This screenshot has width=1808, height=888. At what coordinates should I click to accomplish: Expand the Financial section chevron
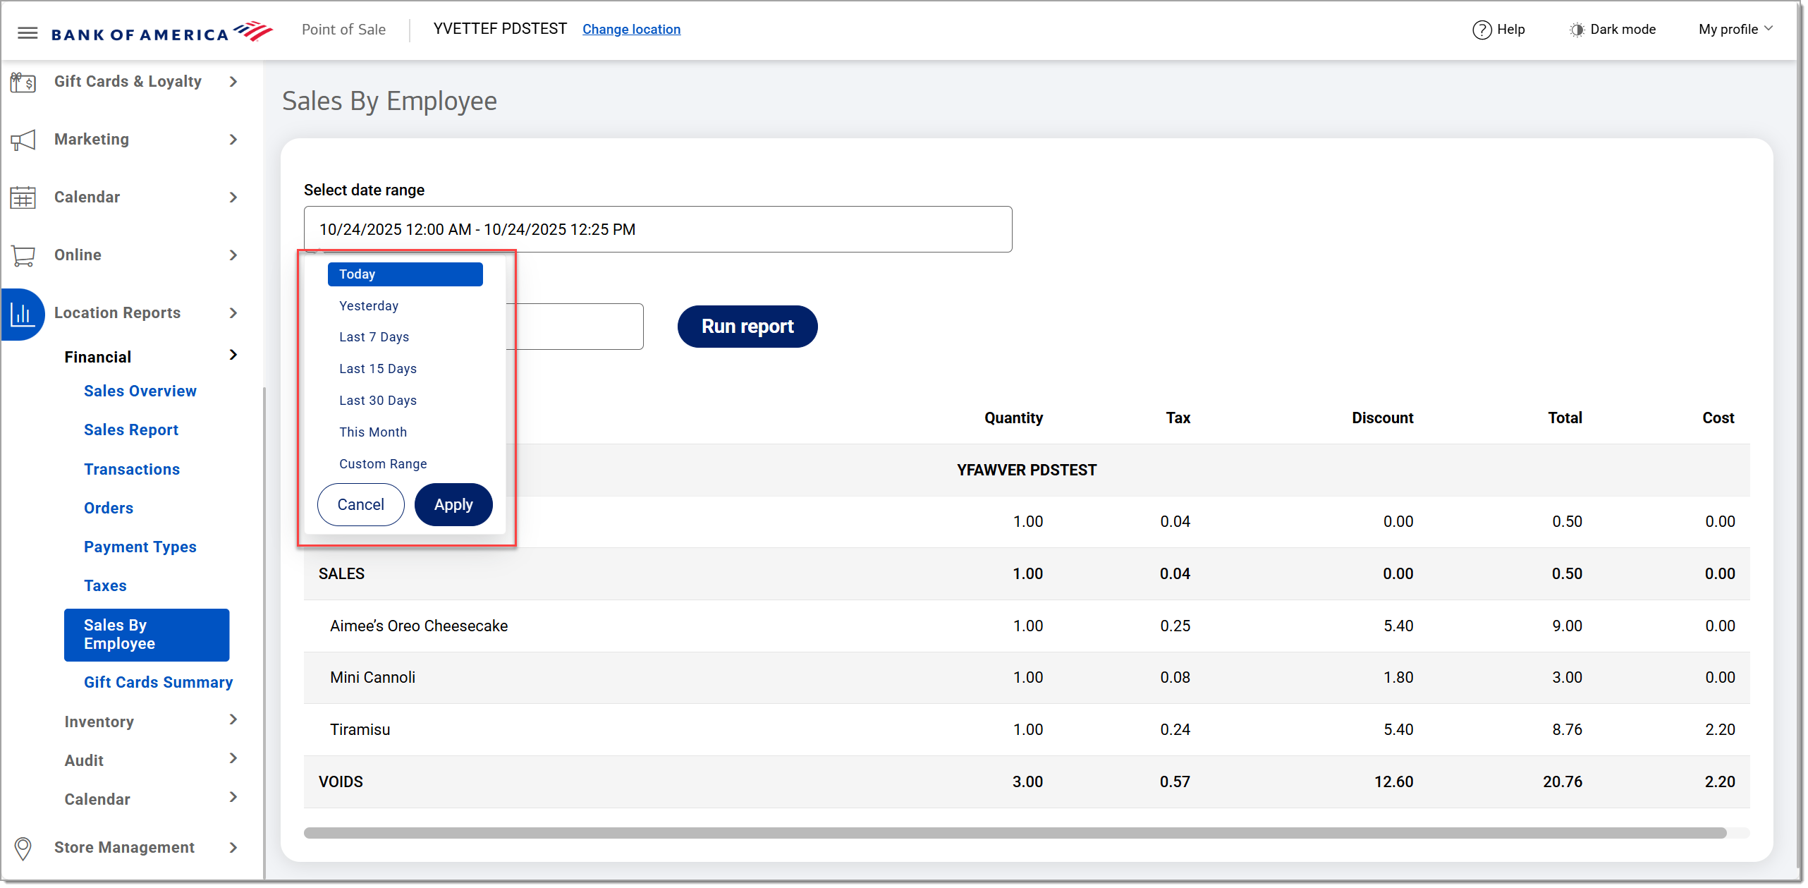pyautogui.click(x=233, y=355)
